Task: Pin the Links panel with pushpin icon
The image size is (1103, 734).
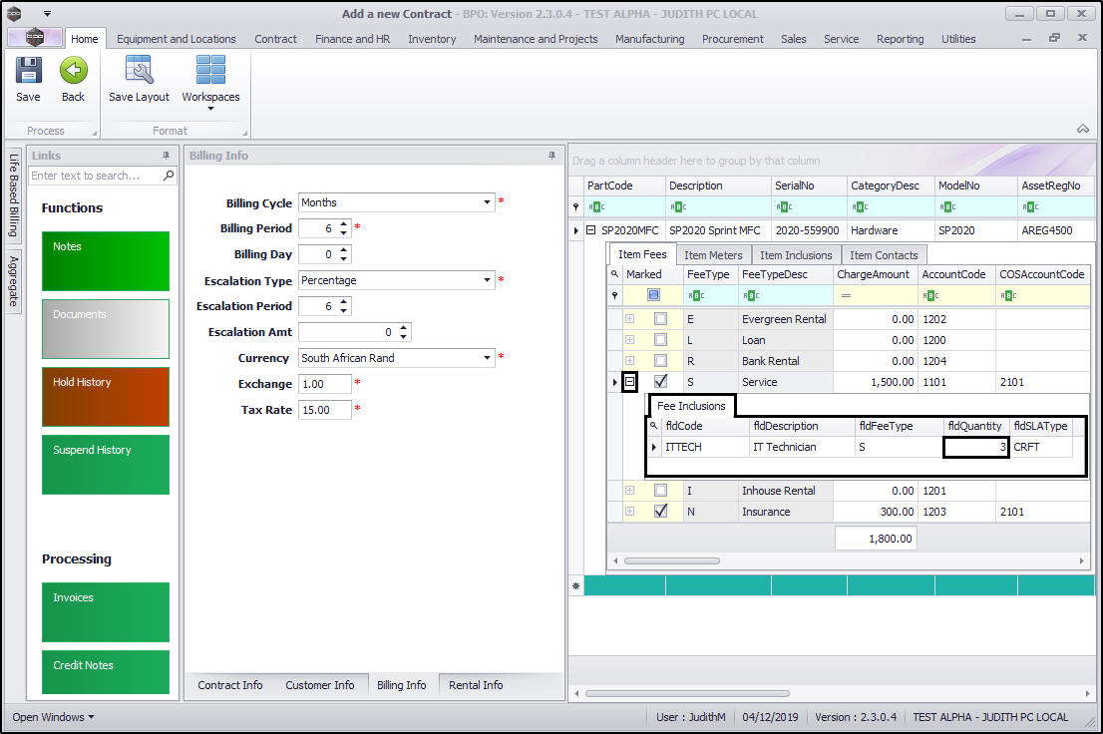Action: (x=166, y=156)
